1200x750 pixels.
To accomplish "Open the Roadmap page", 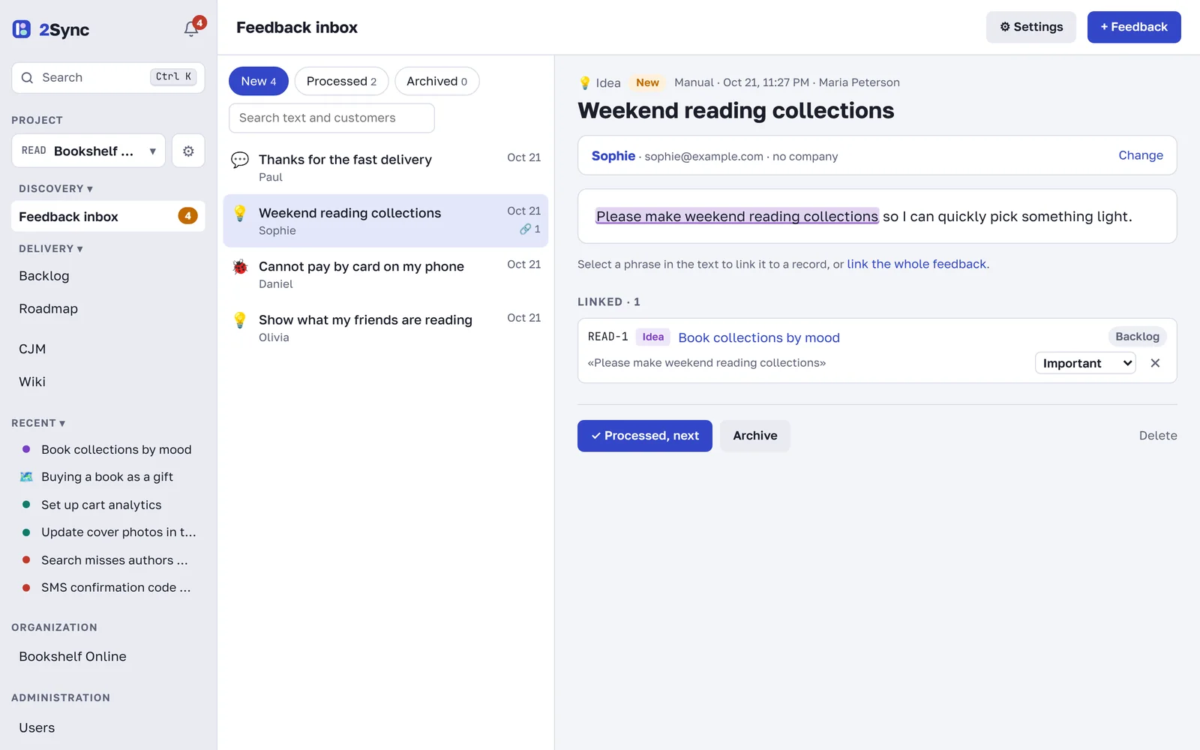I will tap(49, 309).
